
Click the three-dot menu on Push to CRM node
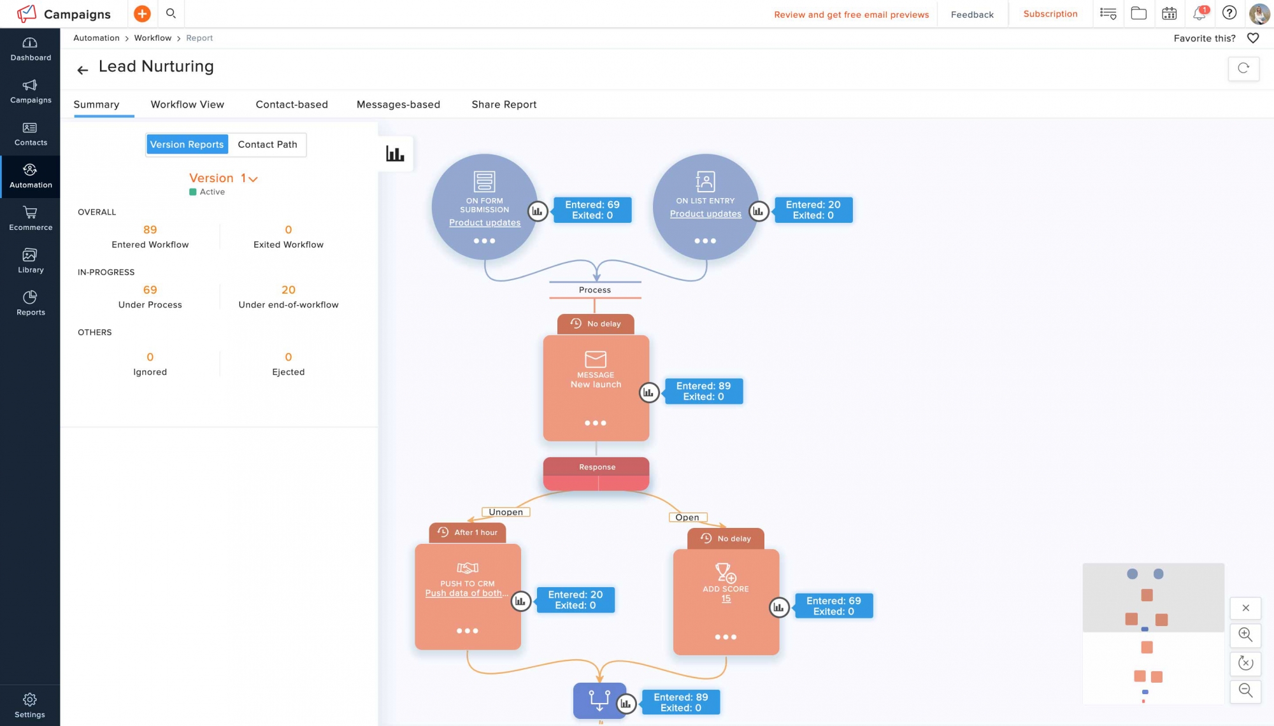click(468, 630)
